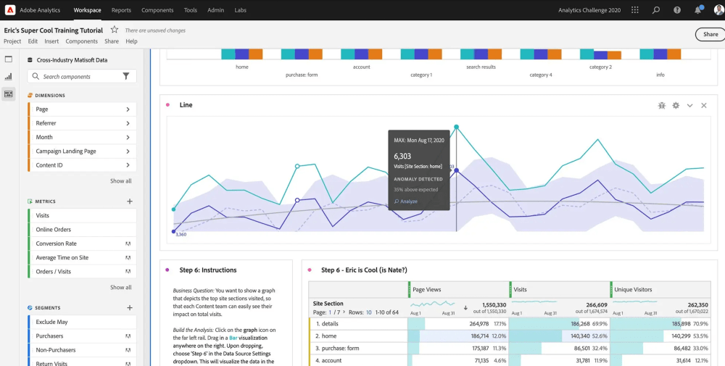Expand Campaign Landing Page dimension

click(x=128, y=151)
